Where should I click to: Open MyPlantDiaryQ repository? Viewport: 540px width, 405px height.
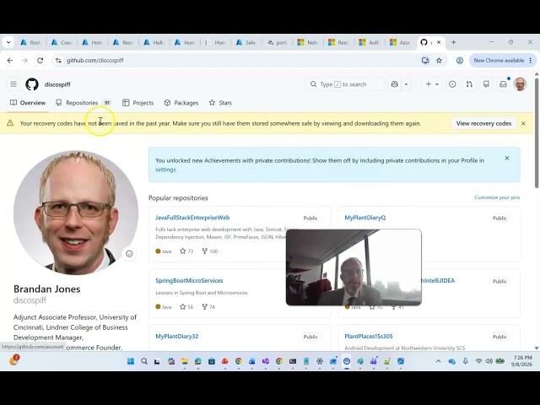click(365, 218)
